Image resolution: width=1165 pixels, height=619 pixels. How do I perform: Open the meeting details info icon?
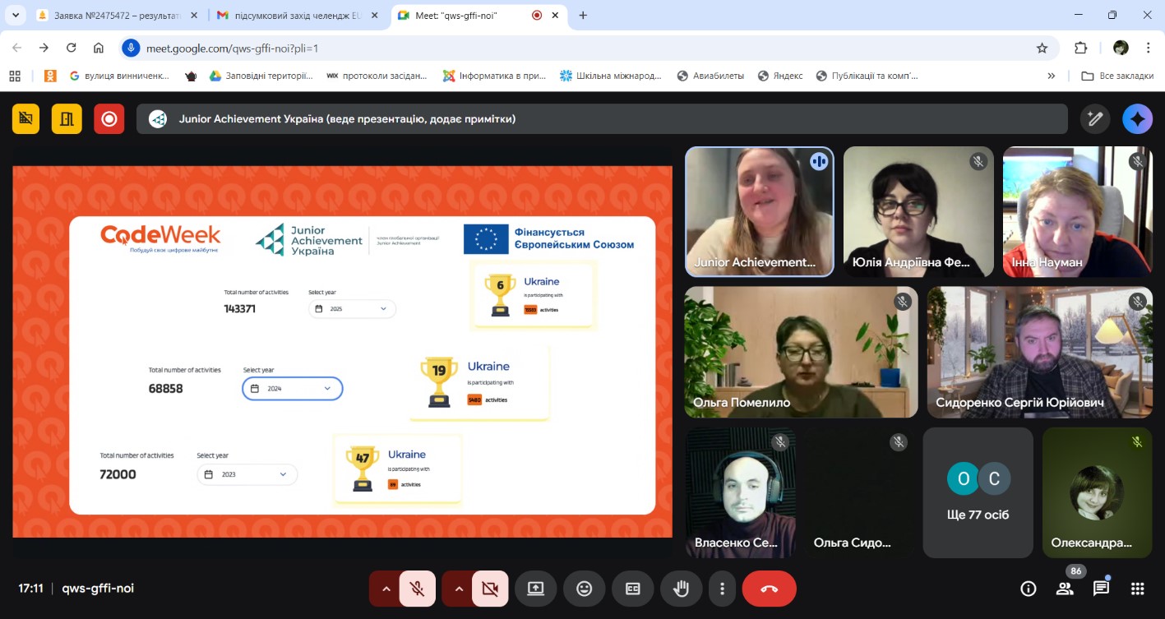(x=1028, y=589)
